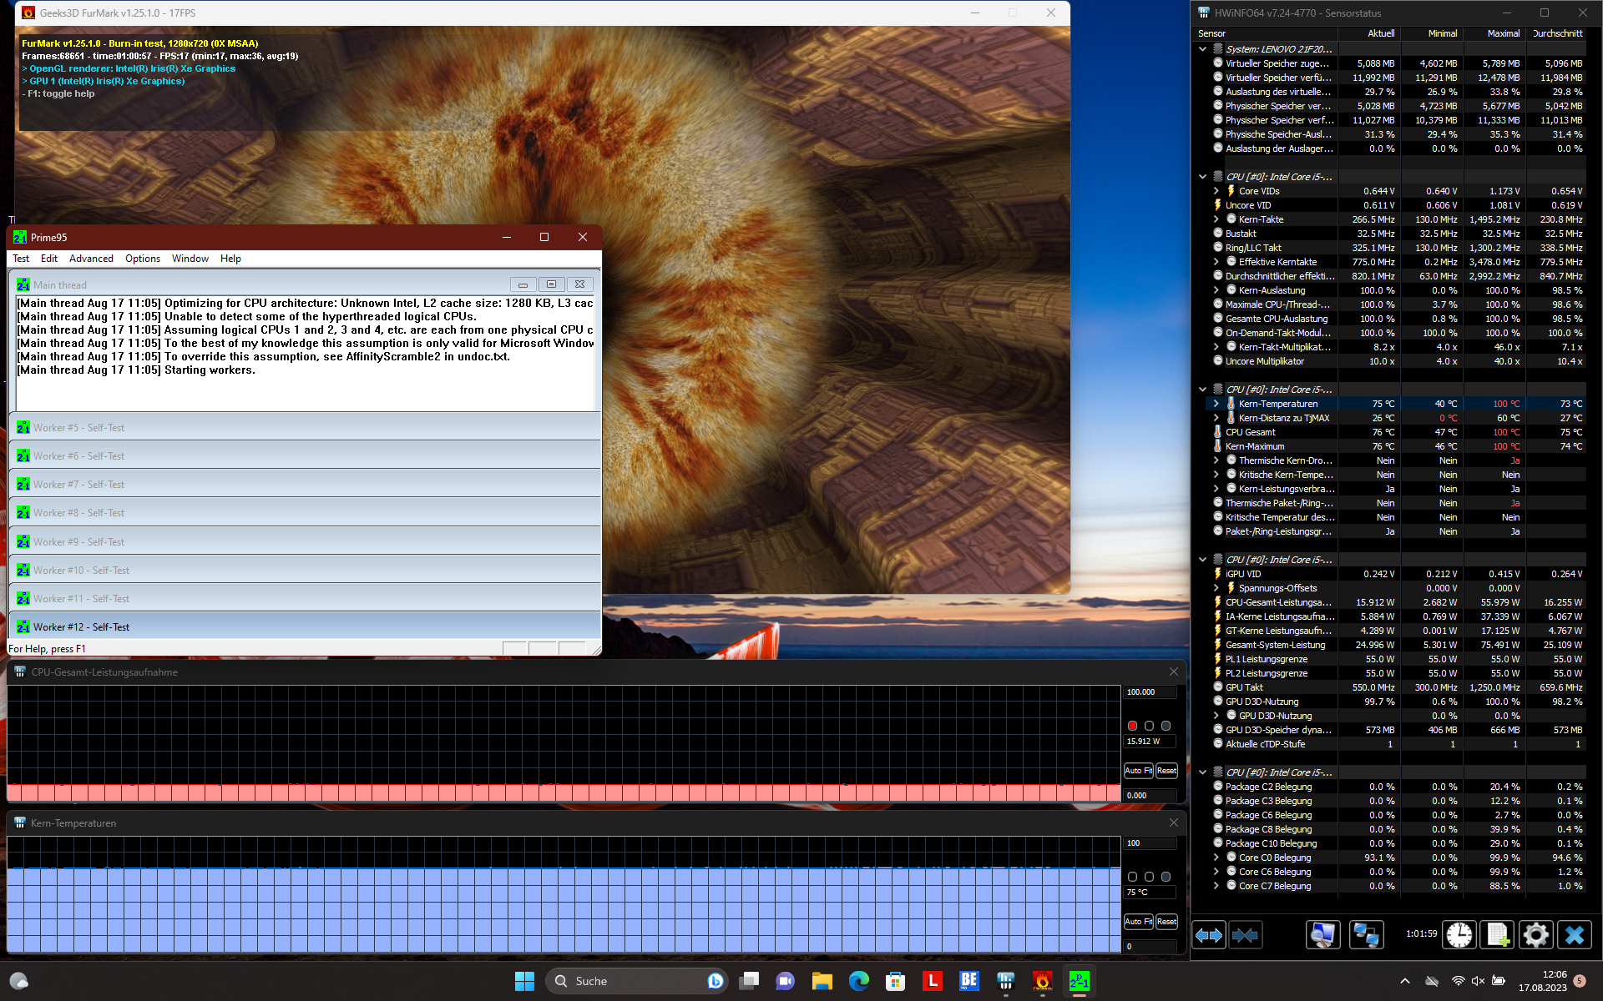
Task: Select the red indicator in power graph window
Action: click(x=1132, y=726)
